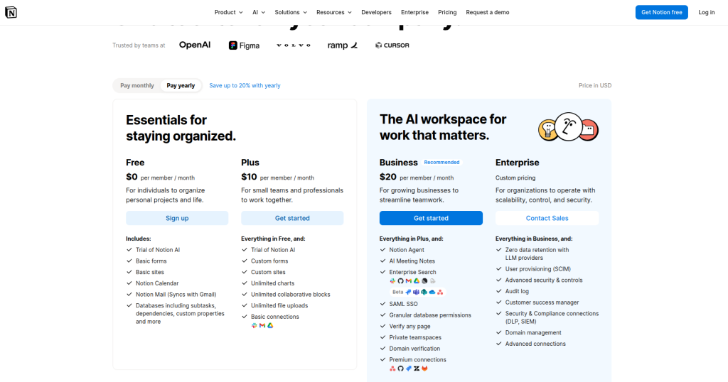The image size is (728, 382).
Task: Click the 'SAML SSO' feature text
Action: pos(404,304)
